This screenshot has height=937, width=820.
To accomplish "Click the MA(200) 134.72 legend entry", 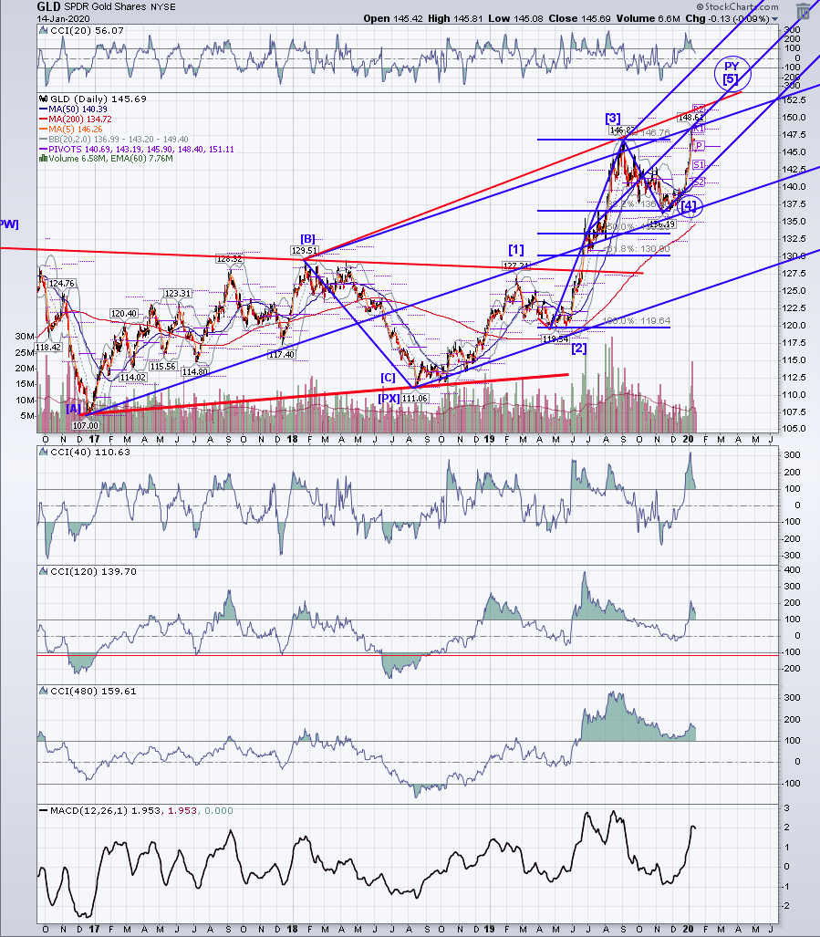I will tap(76, 120).
